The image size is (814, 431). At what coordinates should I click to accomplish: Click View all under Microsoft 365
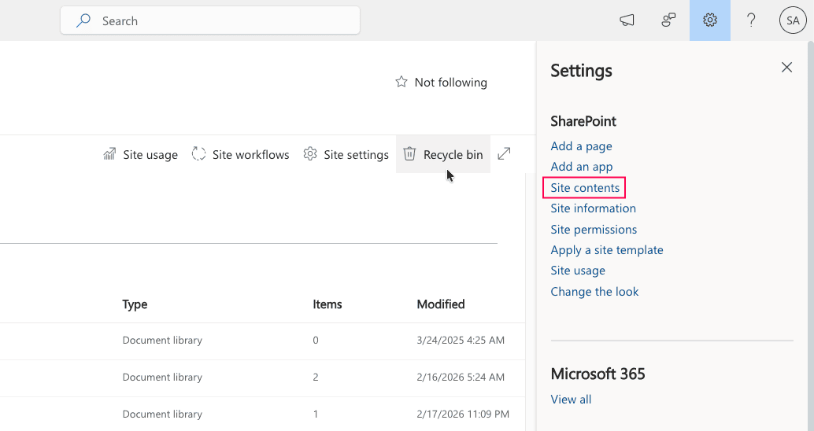(x=571, y=400)
